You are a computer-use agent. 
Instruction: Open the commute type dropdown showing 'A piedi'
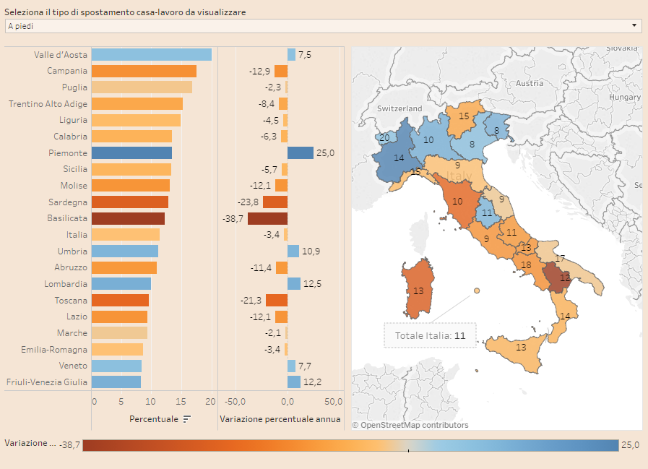coord(323,26)
